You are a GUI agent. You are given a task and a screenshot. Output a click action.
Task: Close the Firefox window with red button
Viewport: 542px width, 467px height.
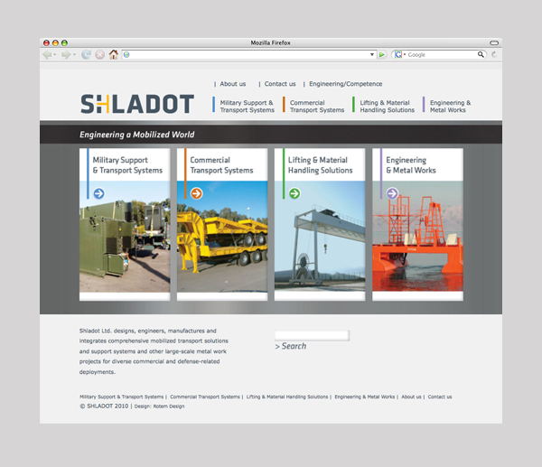(46, 42)
